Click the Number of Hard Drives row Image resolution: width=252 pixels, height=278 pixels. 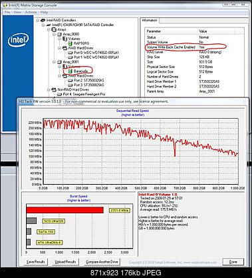pos(195,77)
